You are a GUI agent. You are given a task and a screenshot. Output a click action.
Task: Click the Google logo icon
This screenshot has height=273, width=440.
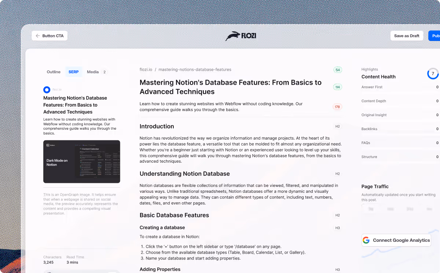[366, 240]
